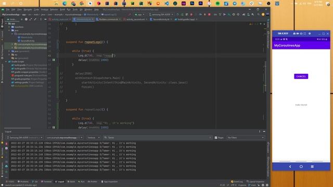Open the Logcat device selector dropdown

[24, 138]
